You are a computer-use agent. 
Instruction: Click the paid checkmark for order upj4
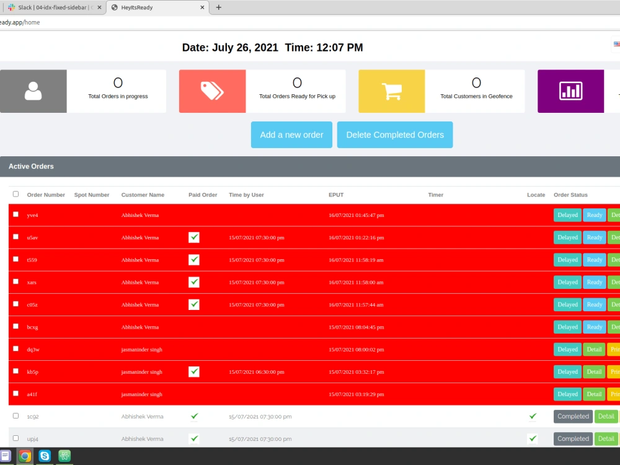(194, 438)
